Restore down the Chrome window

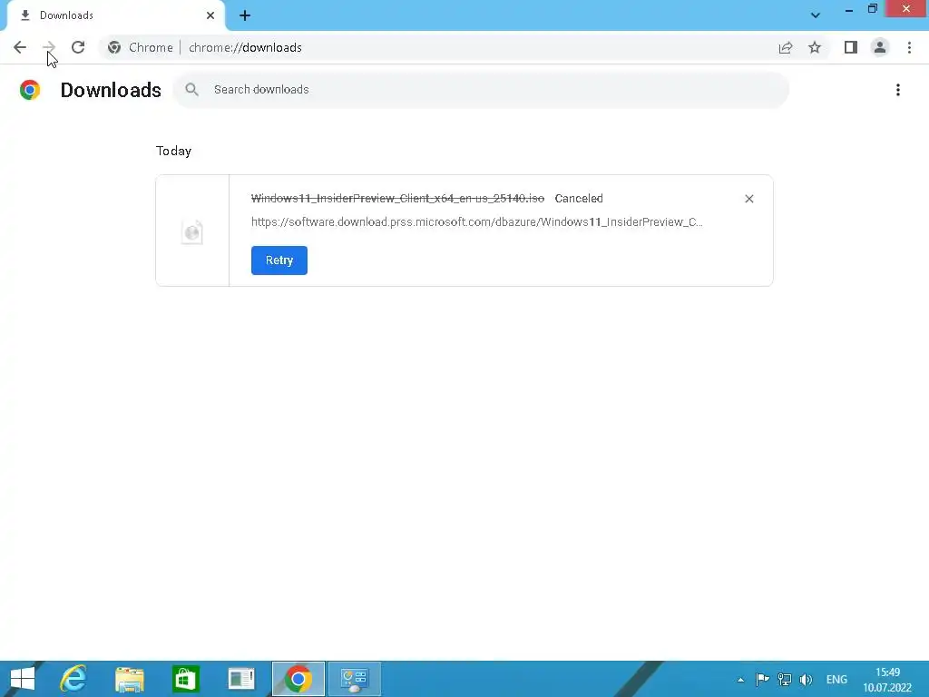pyautogui.click(x=873, y=9)
